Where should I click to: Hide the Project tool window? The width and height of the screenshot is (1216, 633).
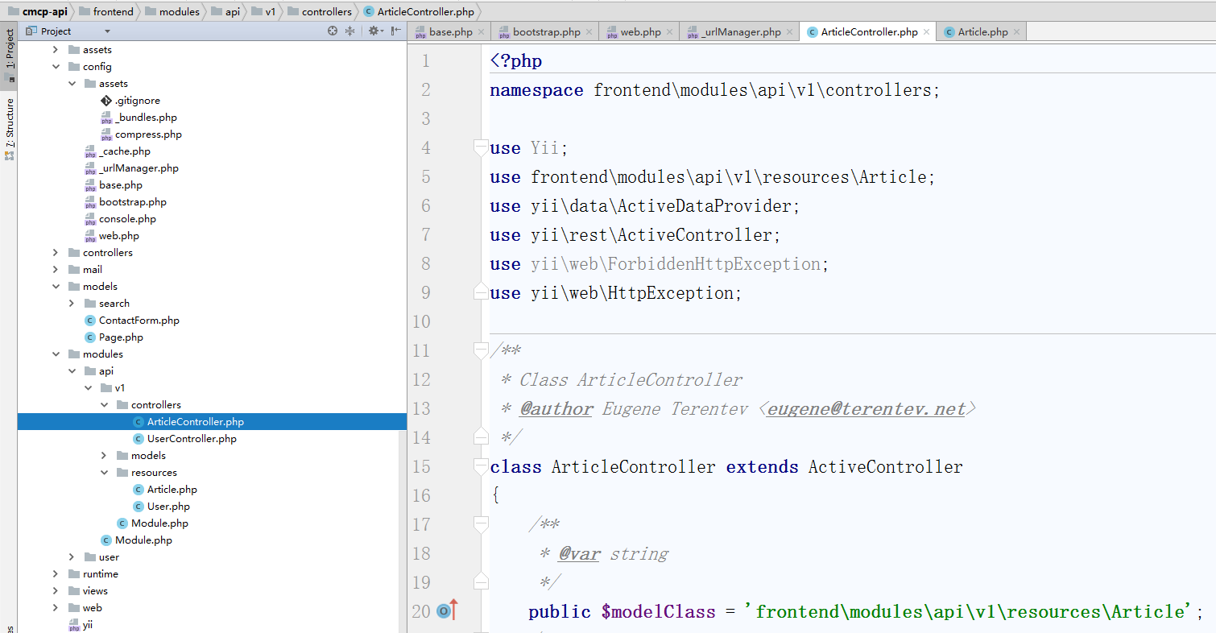(x=396, y=31)
